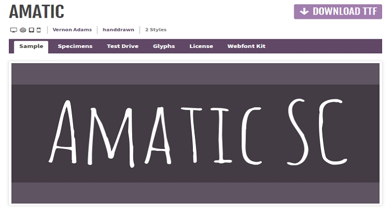Open the Test Drive tab
Image resolution: width=392 pixels, height=209 pixels.
click(122, 47)
